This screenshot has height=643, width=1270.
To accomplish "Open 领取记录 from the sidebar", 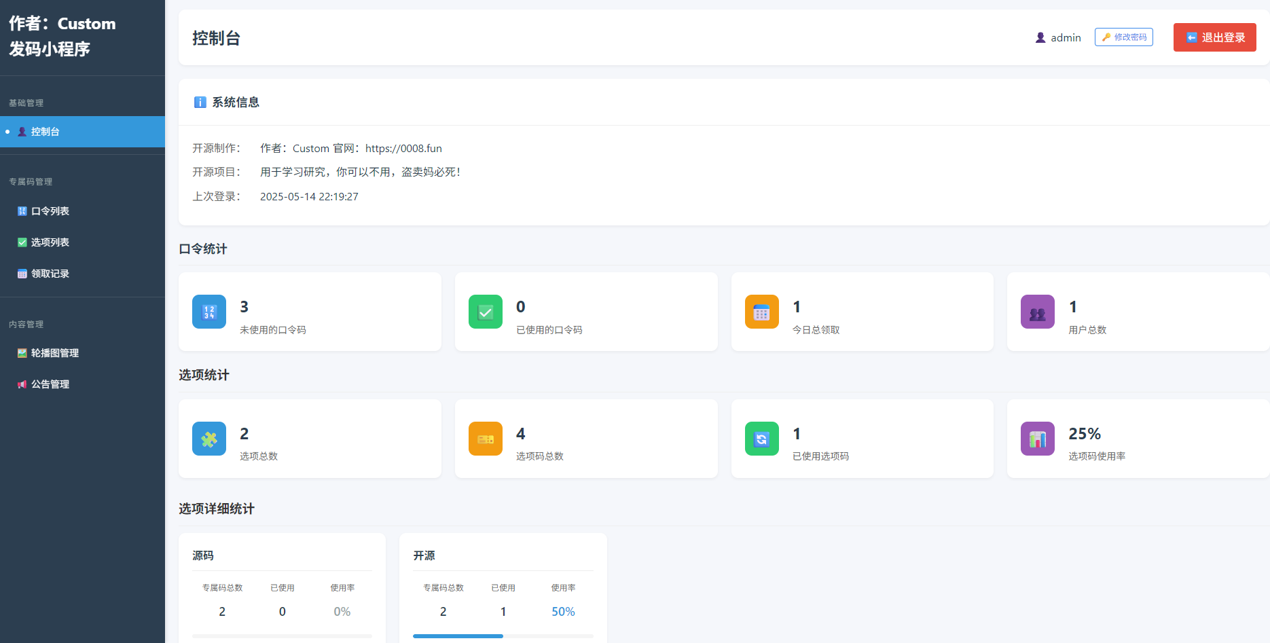I will (50, 274).
